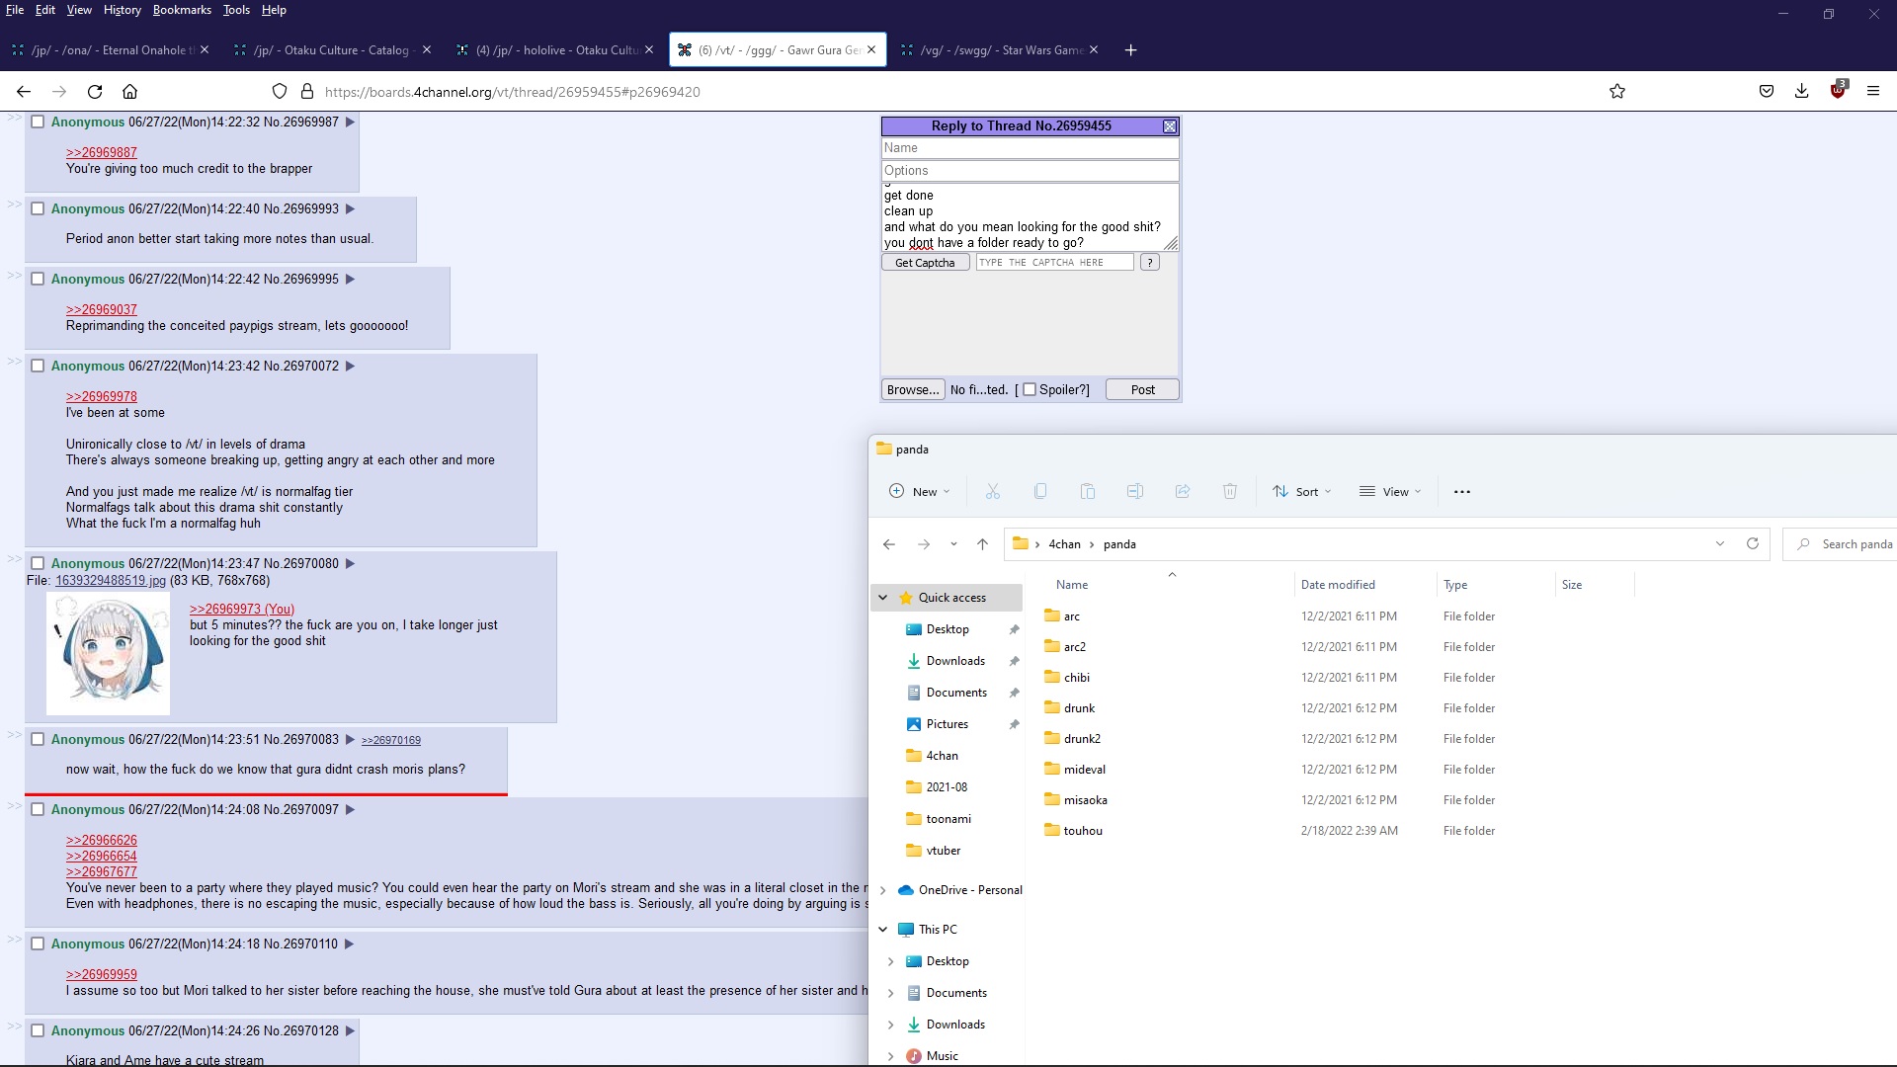Open the Firefox downloads panel icon
This screenshot has width=1897, height=1067.
(1801, 92)
